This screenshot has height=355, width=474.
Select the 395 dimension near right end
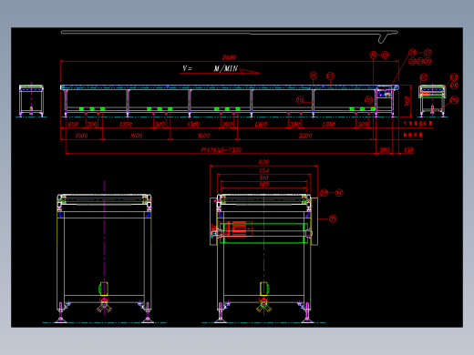click(385, 149)
